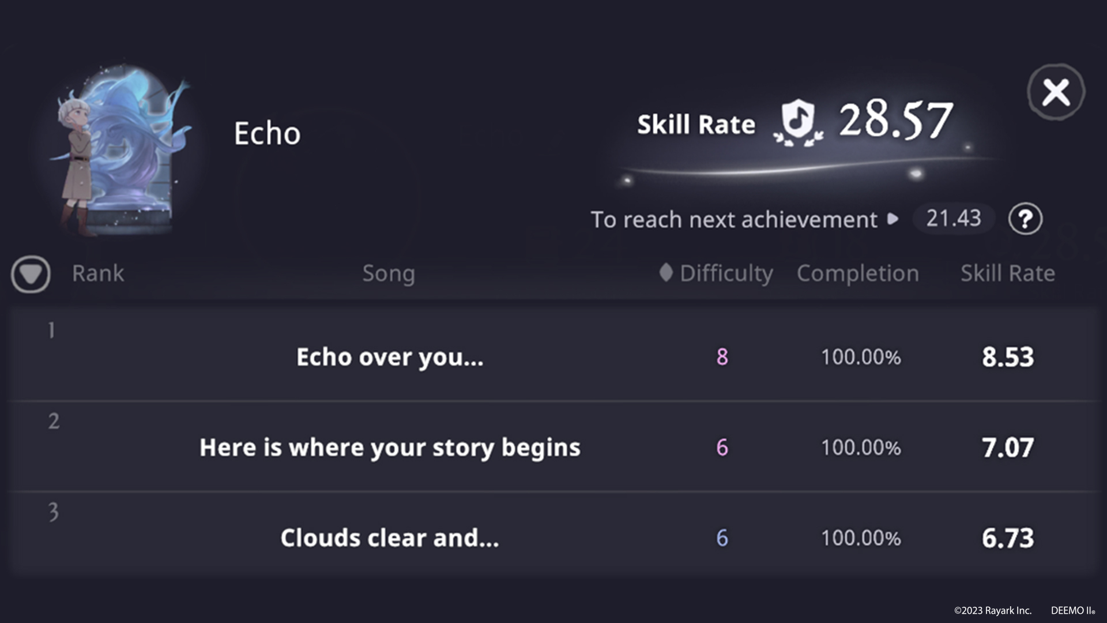Screen dimensions: 1107x623
Task: Expand the rank sort dropdown arrow
Action: [x=31, y=274]
